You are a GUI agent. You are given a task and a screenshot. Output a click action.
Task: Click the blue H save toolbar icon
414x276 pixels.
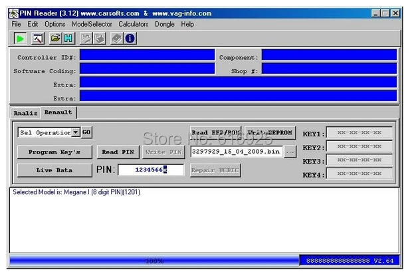68,39
